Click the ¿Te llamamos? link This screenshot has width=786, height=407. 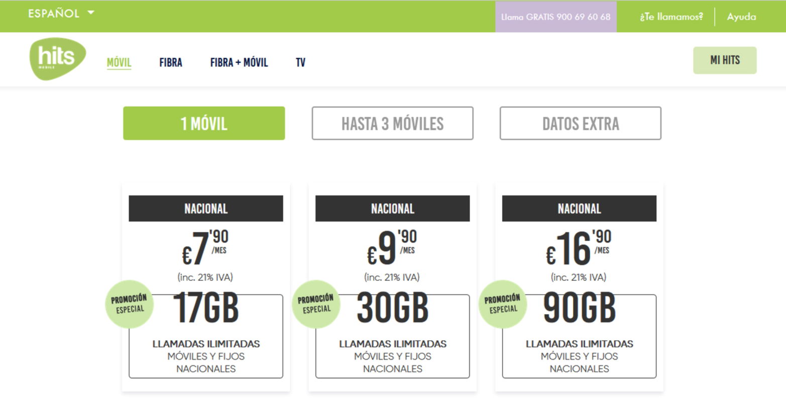pyautogui.click(x=671, y=17)
